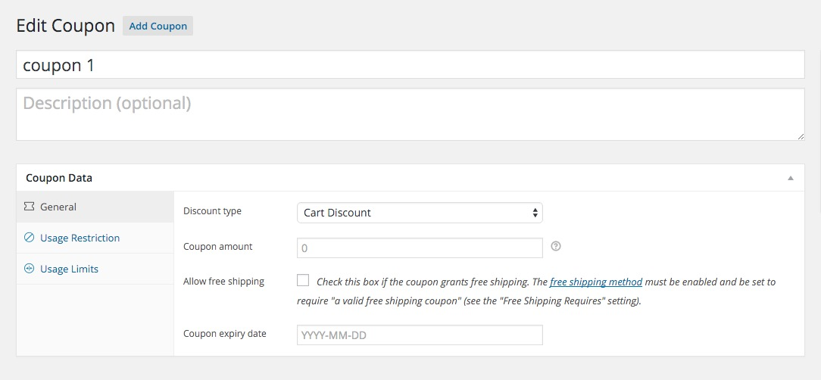
Task: Click the General tab ticket icon
Action: (30, 207)
